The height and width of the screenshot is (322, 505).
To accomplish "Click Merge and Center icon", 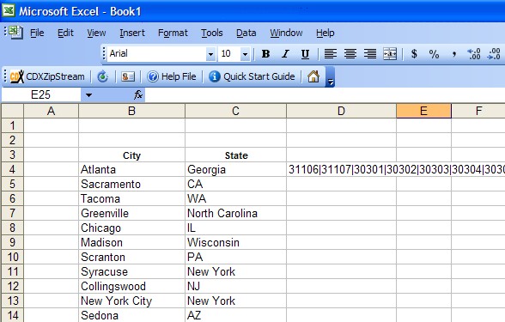I will point(390,54).
